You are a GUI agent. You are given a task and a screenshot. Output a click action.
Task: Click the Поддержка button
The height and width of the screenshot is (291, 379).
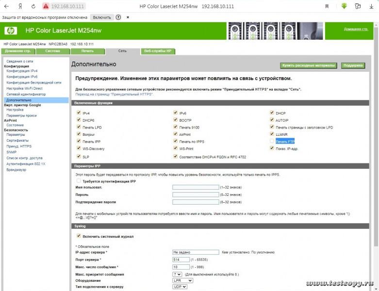353,65
